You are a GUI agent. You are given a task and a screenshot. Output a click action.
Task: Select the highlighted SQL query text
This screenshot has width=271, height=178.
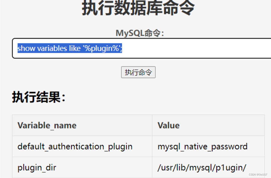(x=69, y=48)
